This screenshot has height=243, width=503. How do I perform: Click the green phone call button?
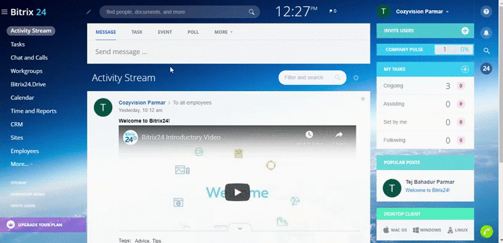tap(486, 232)
